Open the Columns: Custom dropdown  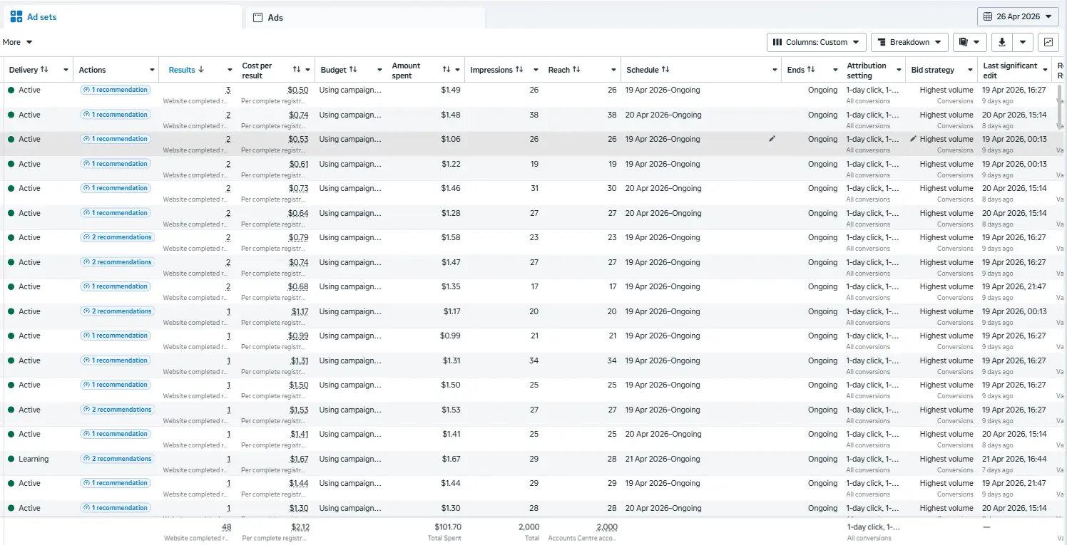pyautogui.click(x=817, y=42)
